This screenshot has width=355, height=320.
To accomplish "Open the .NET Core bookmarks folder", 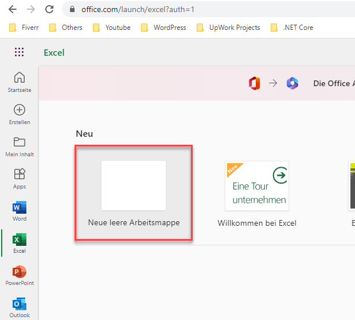I will point(292,28).
